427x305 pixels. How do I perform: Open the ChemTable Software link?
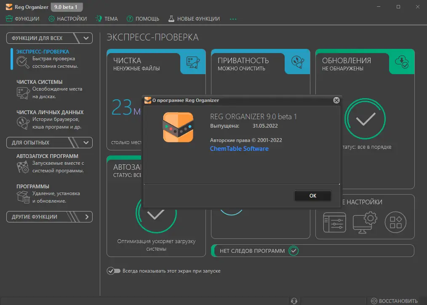[x=239, y=149]
